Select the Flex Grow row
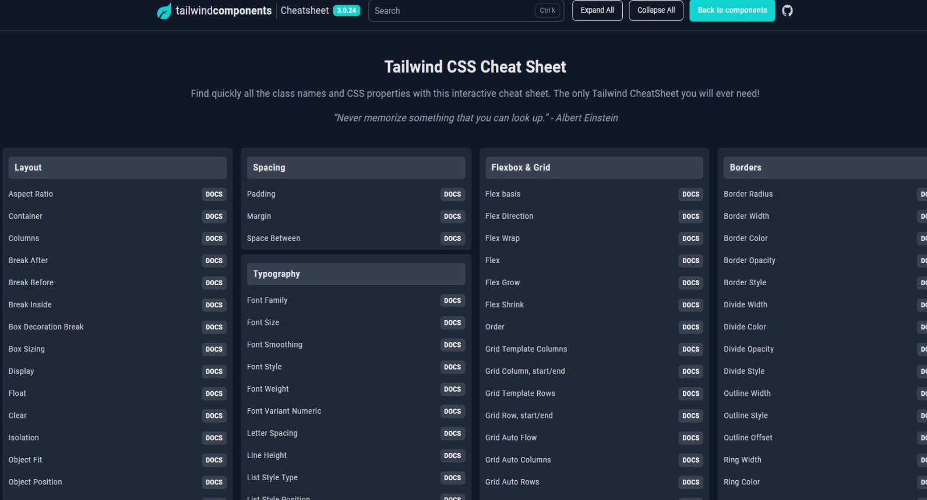The width and height of the screenshot is (927, 500). 594,283
